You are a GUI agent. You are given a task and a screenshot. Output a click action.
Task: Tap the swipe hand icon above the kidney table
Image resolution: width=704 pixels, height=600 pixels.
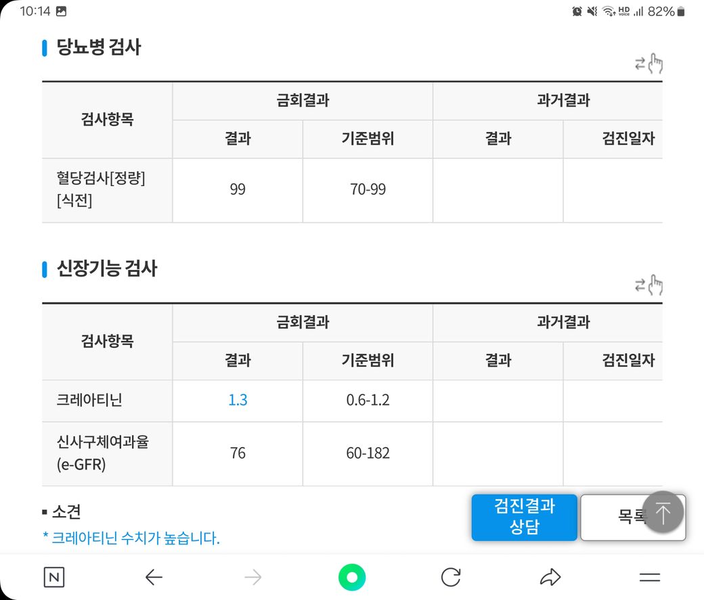pyautogui.click(x=648, y=285)
